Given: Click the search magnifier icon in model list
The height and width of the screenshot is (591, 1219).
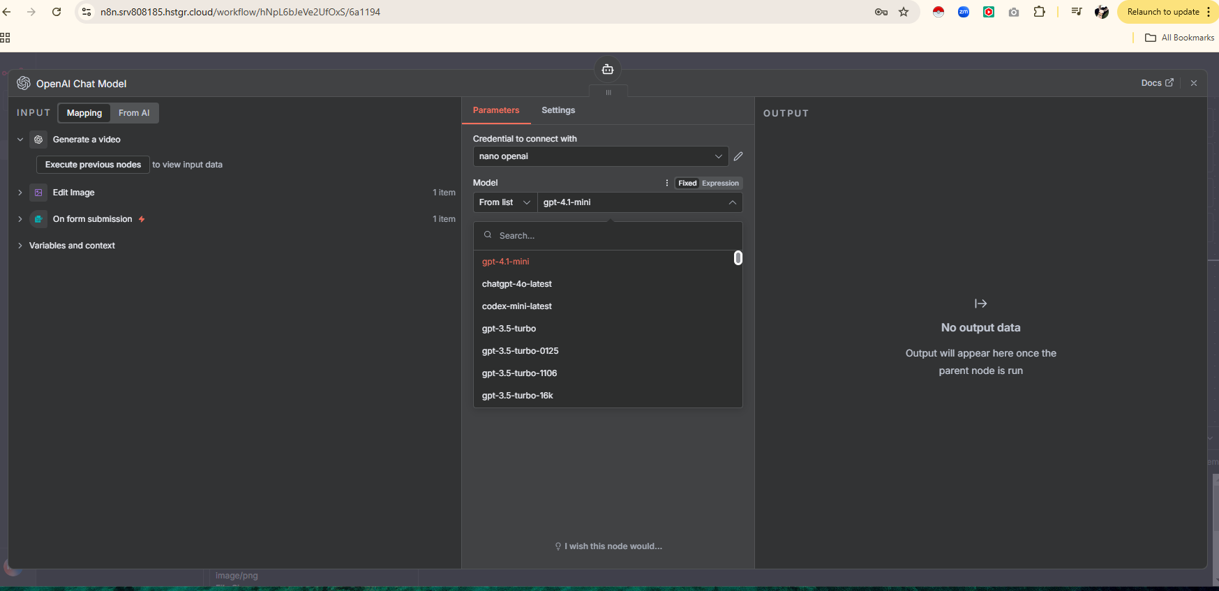Looking at the screenshot, I should 488,235.
